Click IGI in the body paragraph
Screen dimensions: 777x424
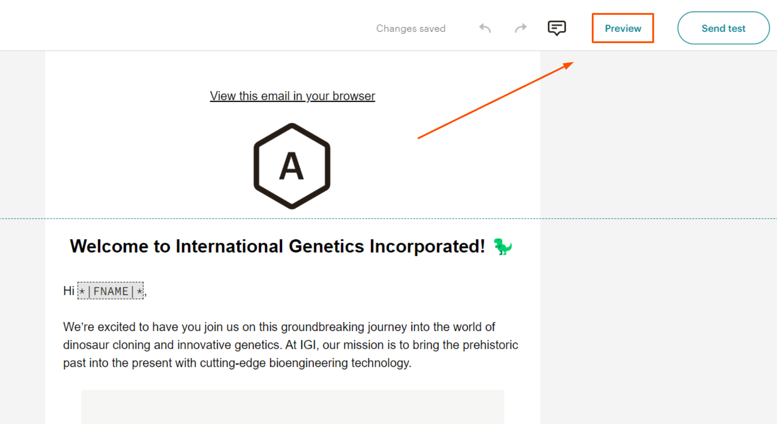308,345
